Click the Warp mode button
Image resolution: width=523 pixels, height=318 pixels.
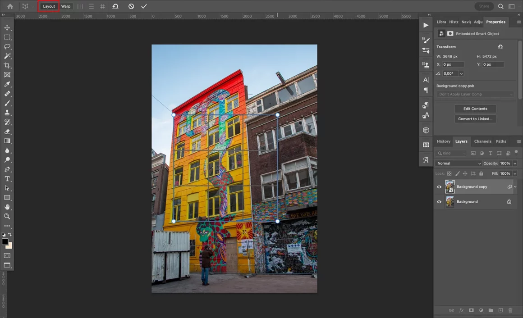(x=66, y=6)
